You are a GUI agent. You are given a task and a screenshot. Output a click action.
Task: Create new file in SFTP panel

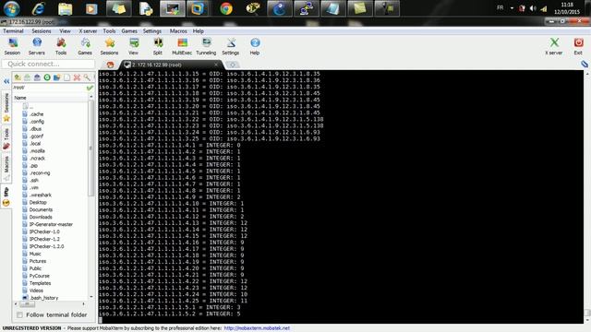click(x=66, y=77)
